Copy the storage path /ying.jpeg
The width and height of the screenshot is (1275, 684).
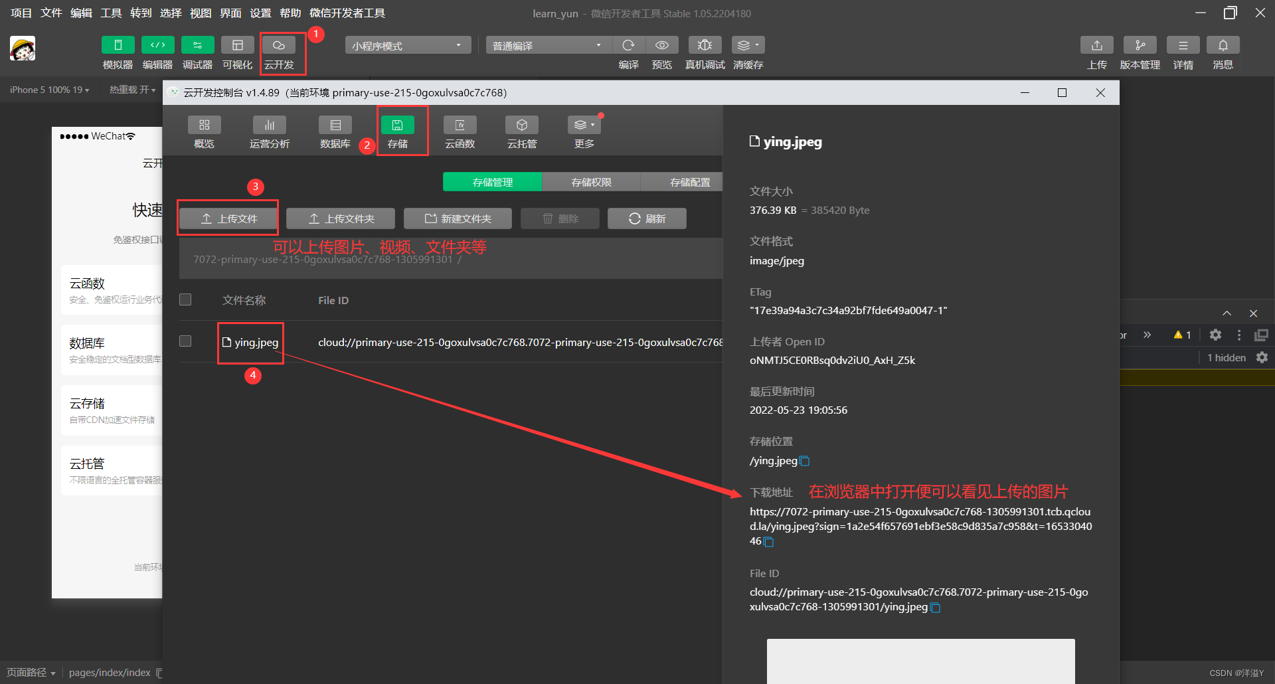click(x=805, y=461)
